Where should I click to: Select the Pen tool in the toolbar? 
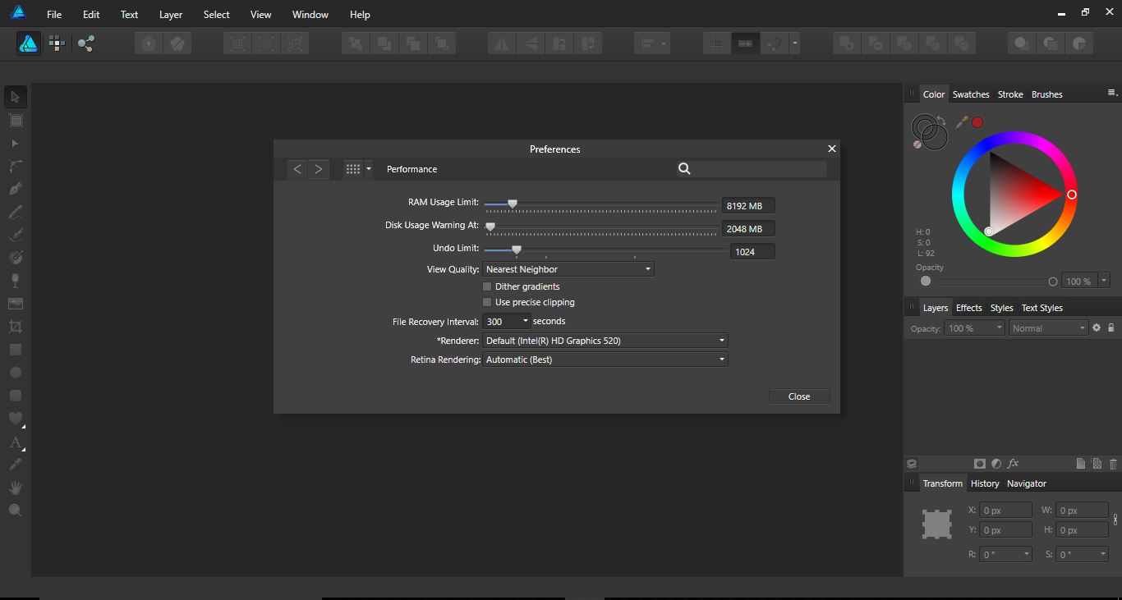click(x=15, y=188)
